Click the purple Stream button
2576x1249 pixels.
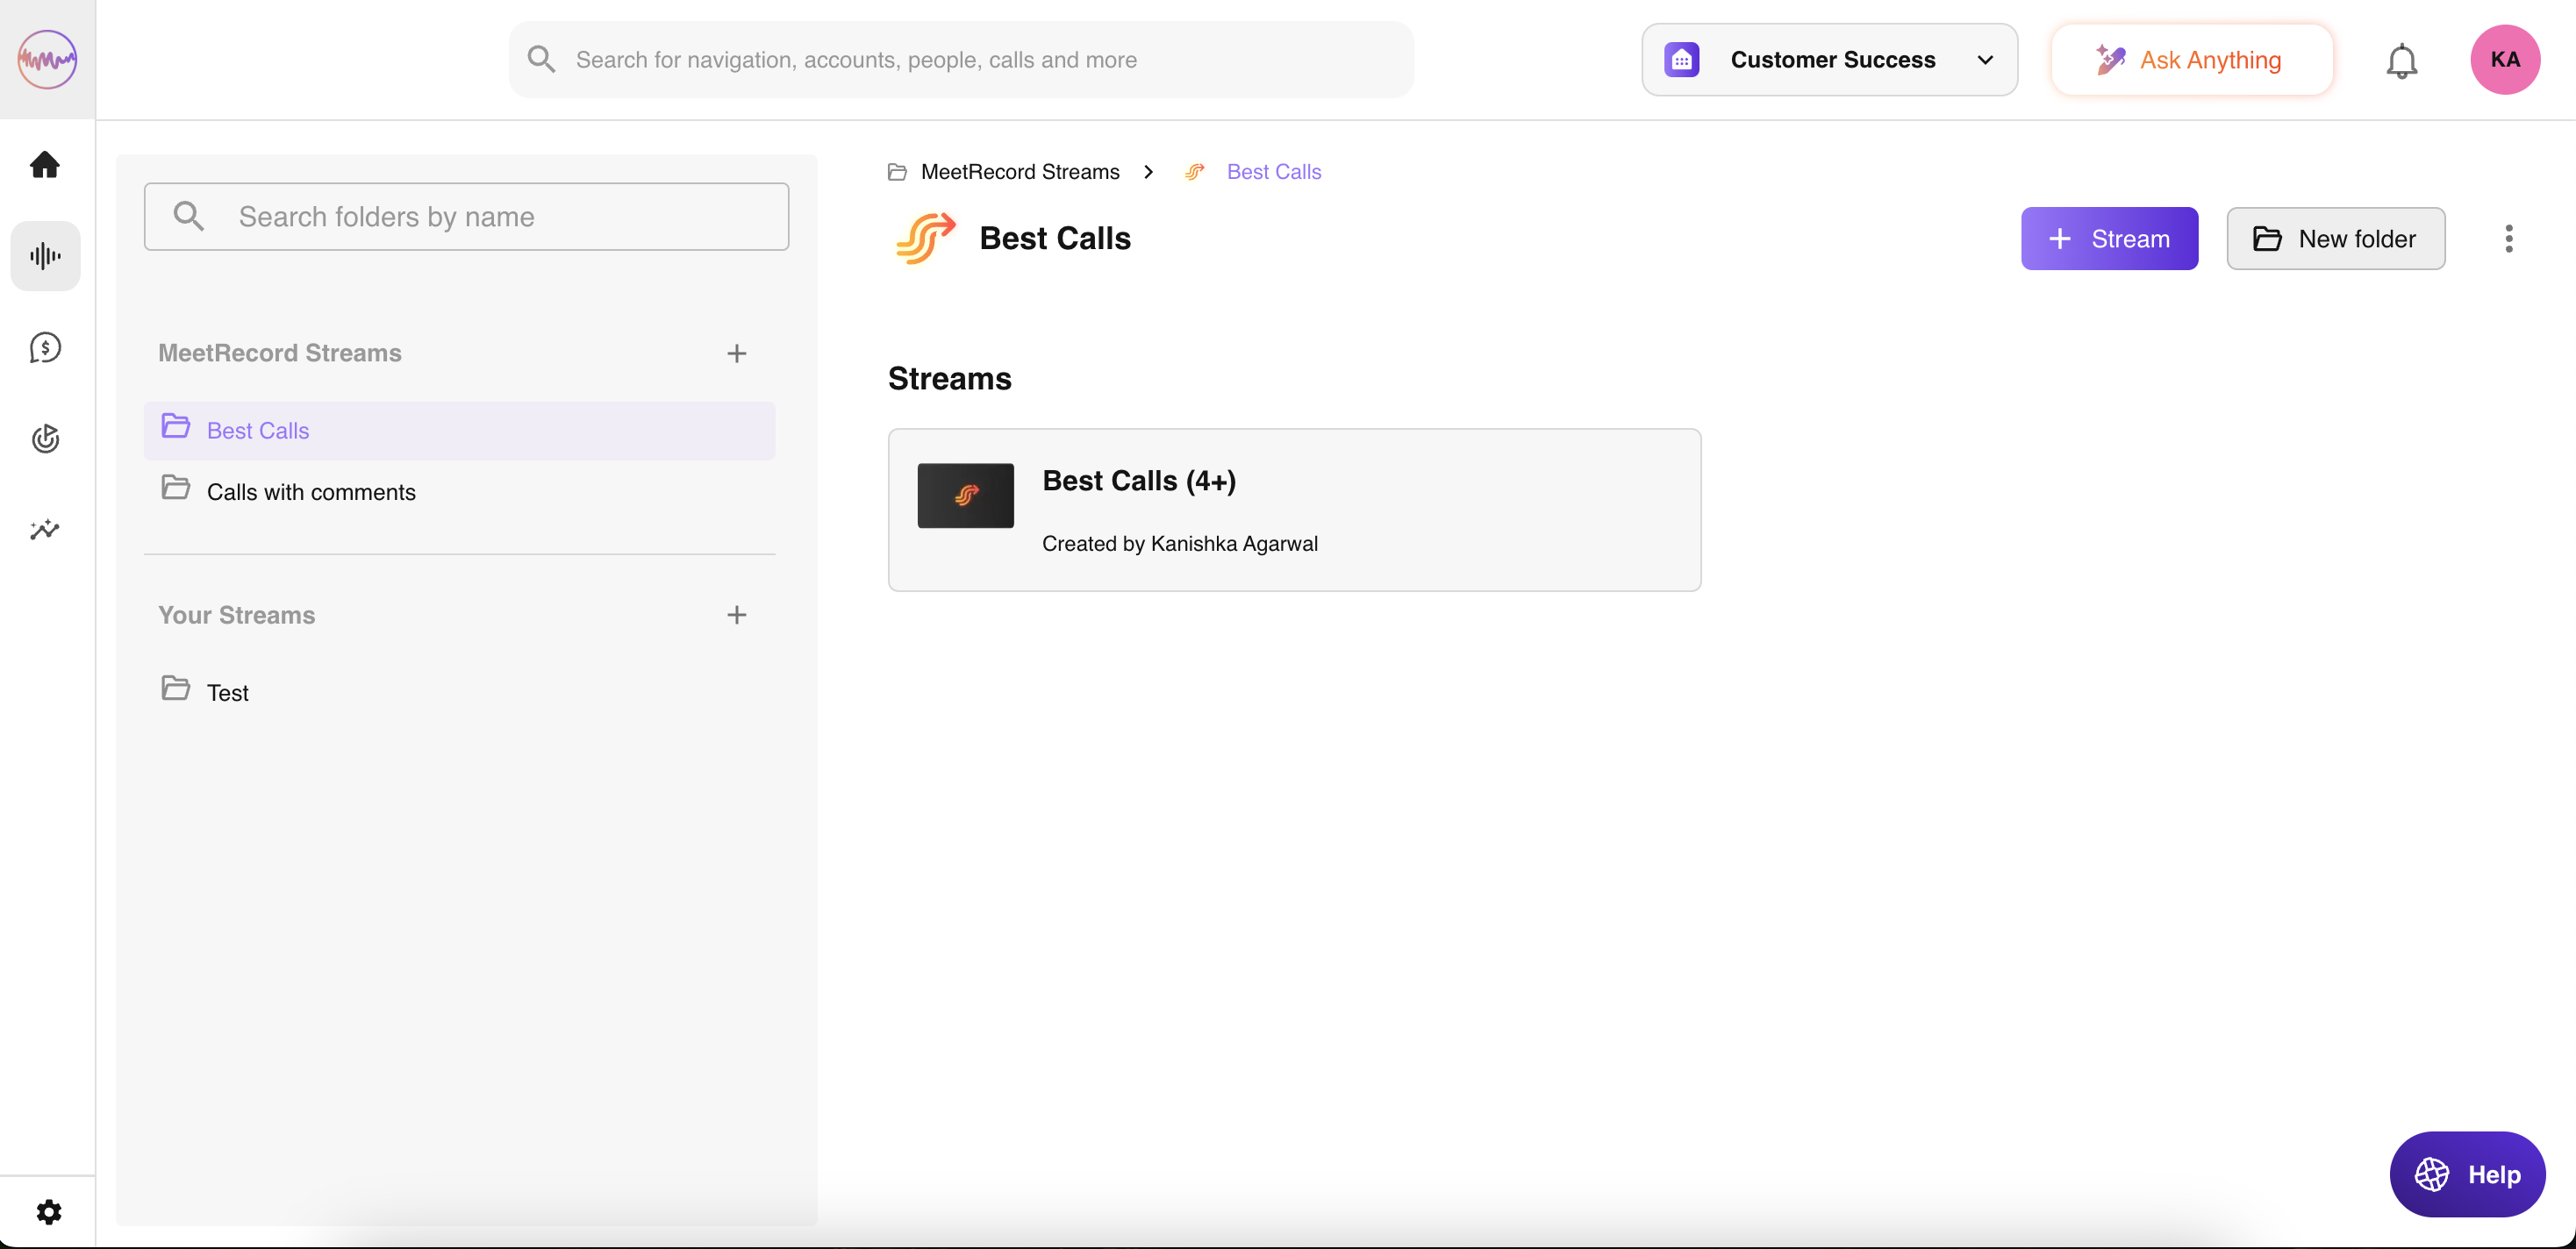pyautogui.click(x=2109, y=238)
